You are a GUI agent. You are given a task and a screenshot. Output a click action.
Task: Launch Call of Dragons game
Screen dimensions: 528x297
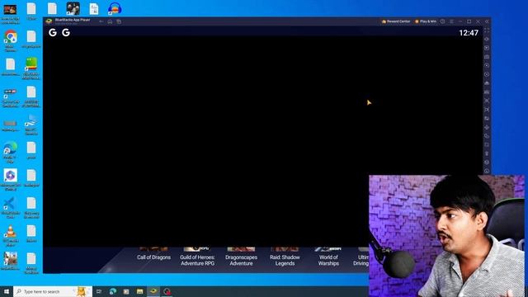154,254
